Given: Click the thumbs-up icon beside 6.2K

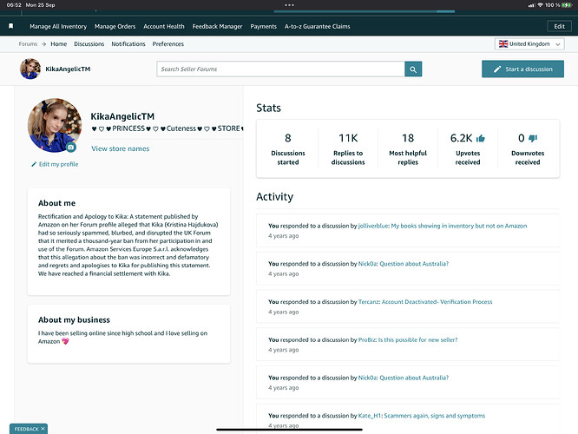Looking at the screenshot, I should (481, 138).
